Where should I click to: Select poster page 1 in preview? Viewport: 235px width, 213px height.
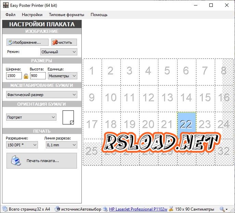coord(92,72)
